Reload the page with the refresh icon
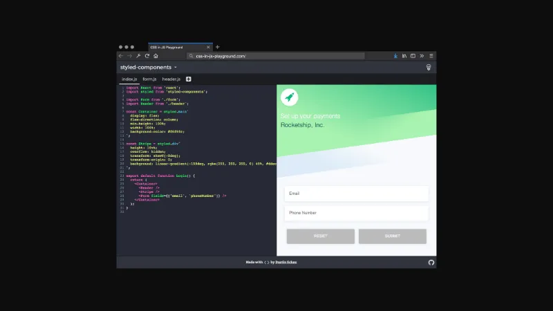Screen dimensions: 553x311 pos(147,56)
